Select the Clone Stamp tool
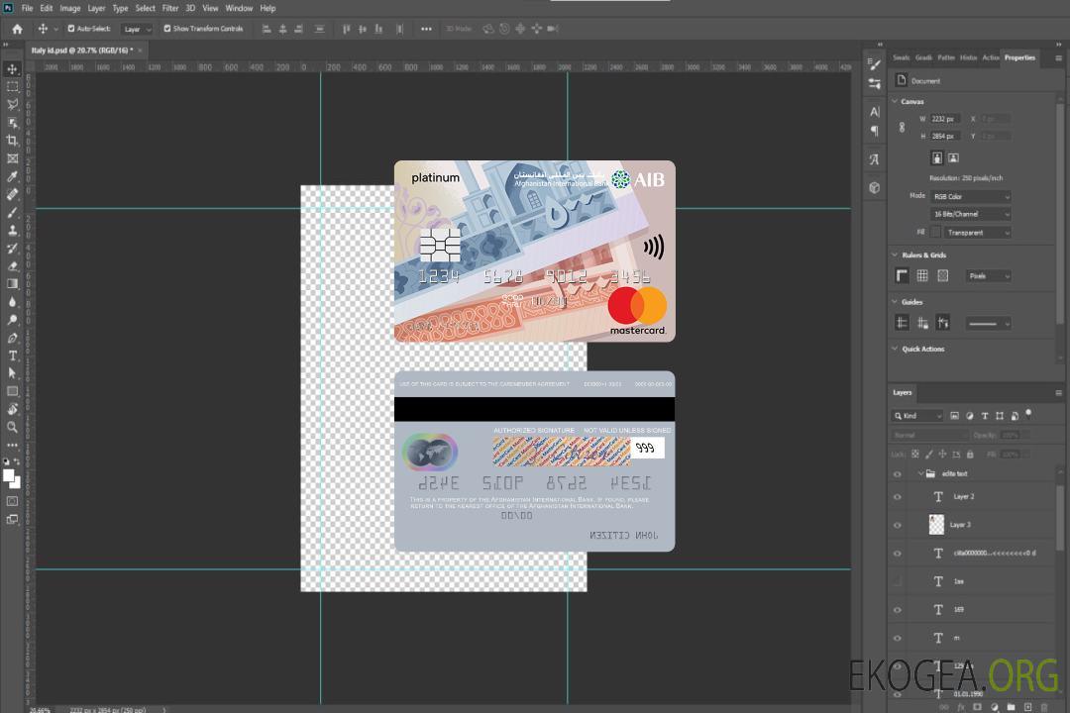Viewport: 1070px width, 713px height. (x=12, y=230)
